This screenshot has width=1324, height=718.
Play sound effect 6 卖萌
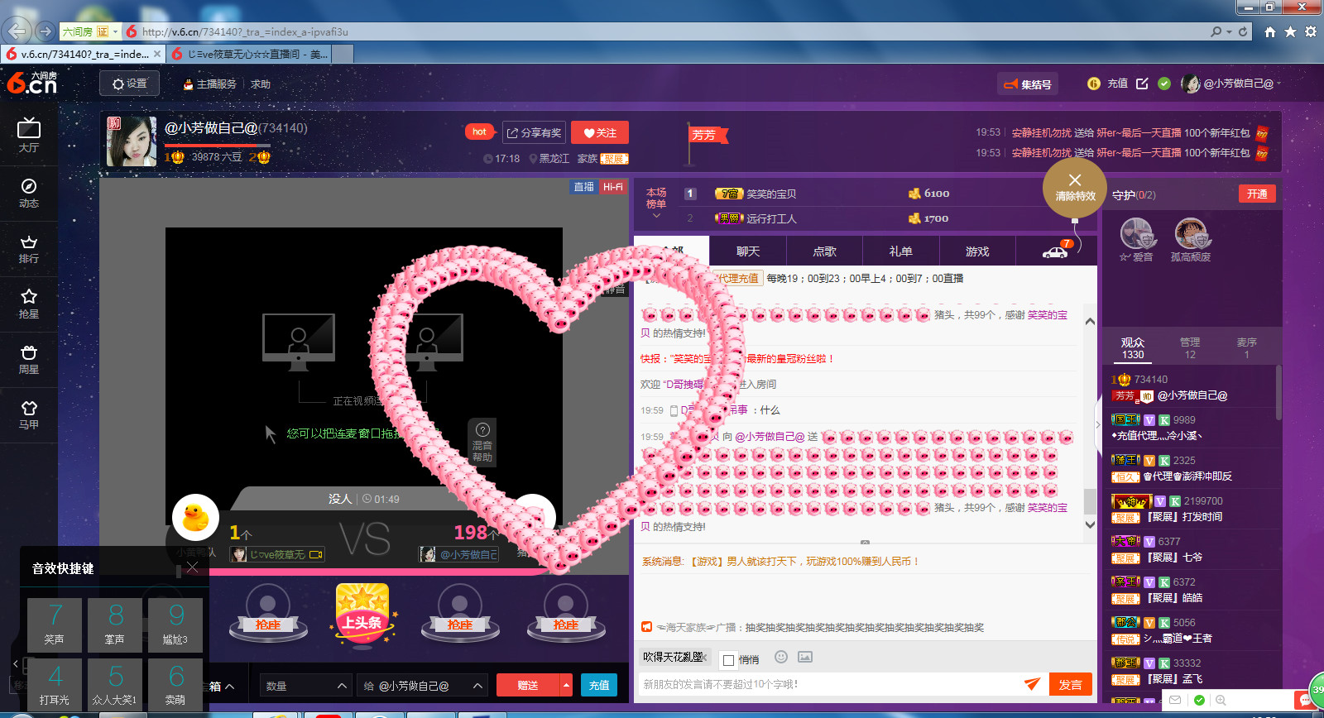pyautogui.click(x=175, y=684)
